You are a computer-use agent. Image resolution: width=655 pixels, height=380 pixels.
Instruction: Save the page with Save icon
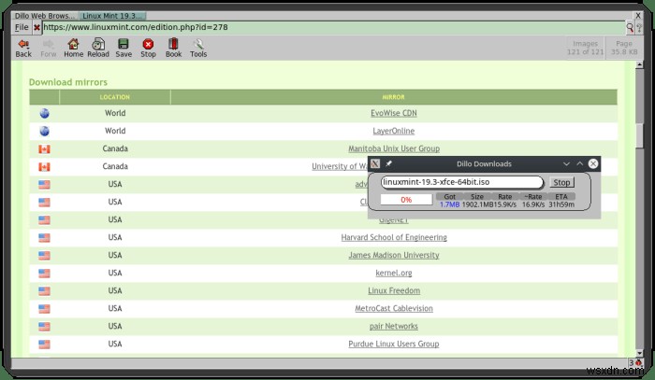click(x=124, y=49)
